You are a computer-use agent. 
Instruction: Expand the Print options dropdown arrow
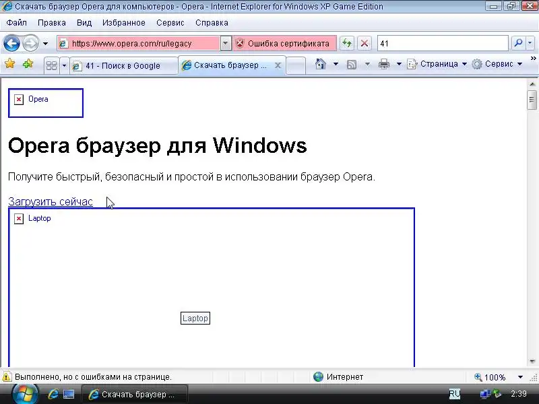tap(399, 64)
